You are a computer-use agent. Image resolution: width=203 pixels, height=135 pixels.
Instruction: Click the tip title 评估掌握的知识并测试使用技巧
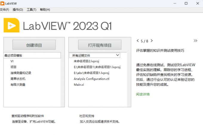click(160, 50)
